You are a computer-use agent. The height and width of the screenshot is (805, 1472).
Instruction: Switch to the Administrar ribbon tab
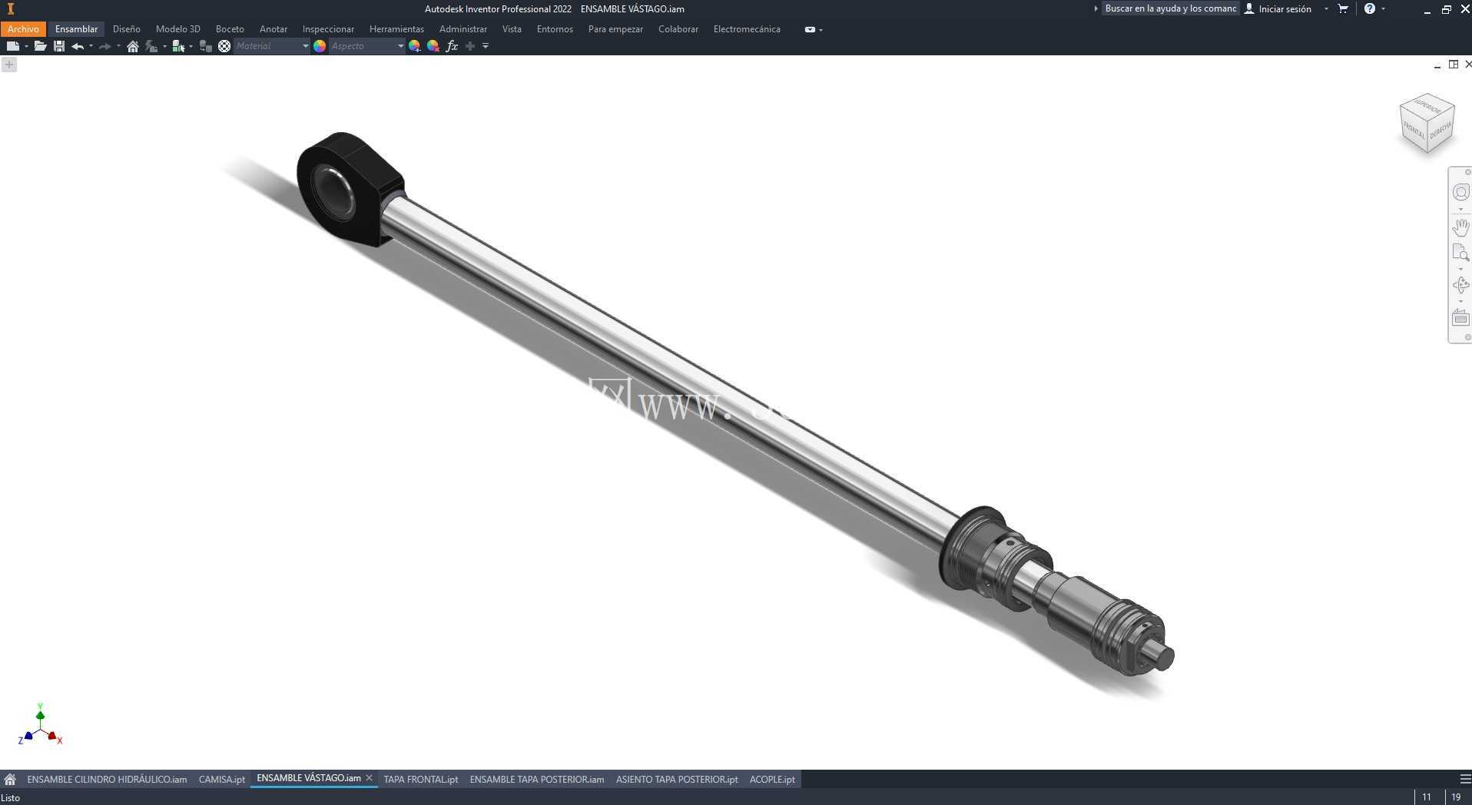[462, 29]
